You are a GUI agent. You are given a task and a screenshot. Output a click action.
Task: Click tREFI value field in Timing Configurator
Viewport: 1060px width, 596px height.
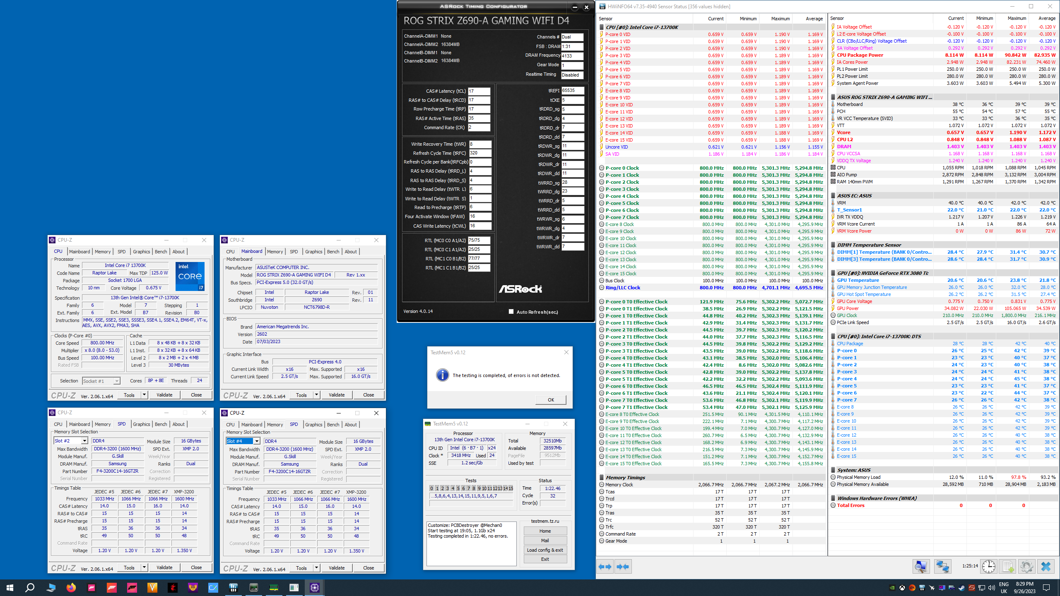click(x=573, y=91)
